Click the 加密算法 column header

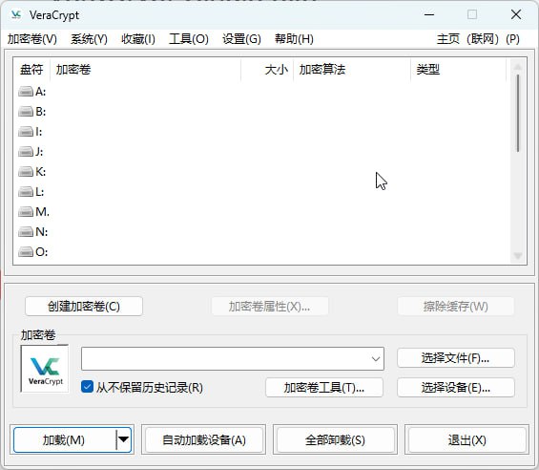click(352, 70)
